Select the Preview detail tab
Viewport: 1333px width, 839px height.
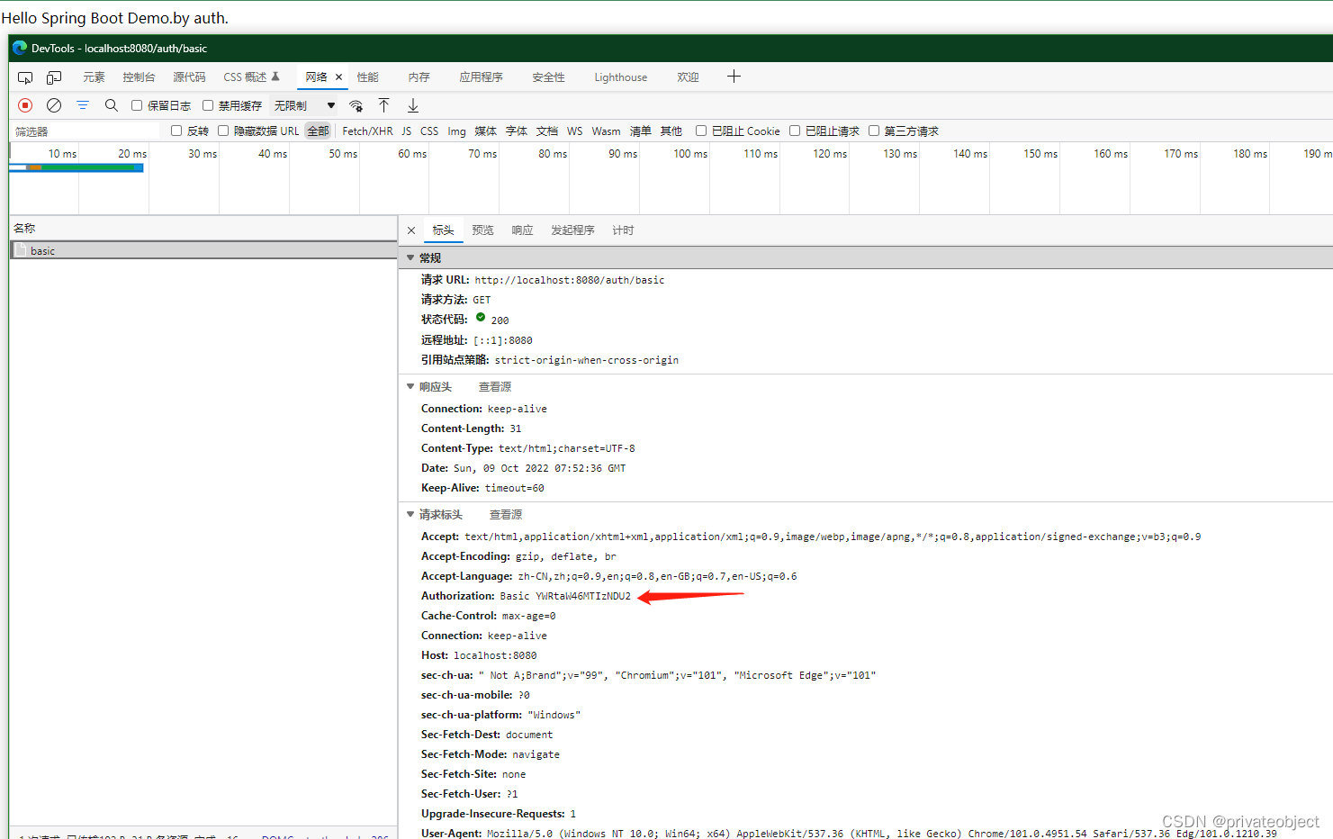pos(482,230)
